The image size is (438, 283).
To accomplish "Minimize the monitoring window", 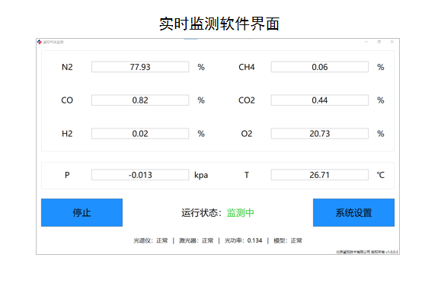I will point(366,42).
